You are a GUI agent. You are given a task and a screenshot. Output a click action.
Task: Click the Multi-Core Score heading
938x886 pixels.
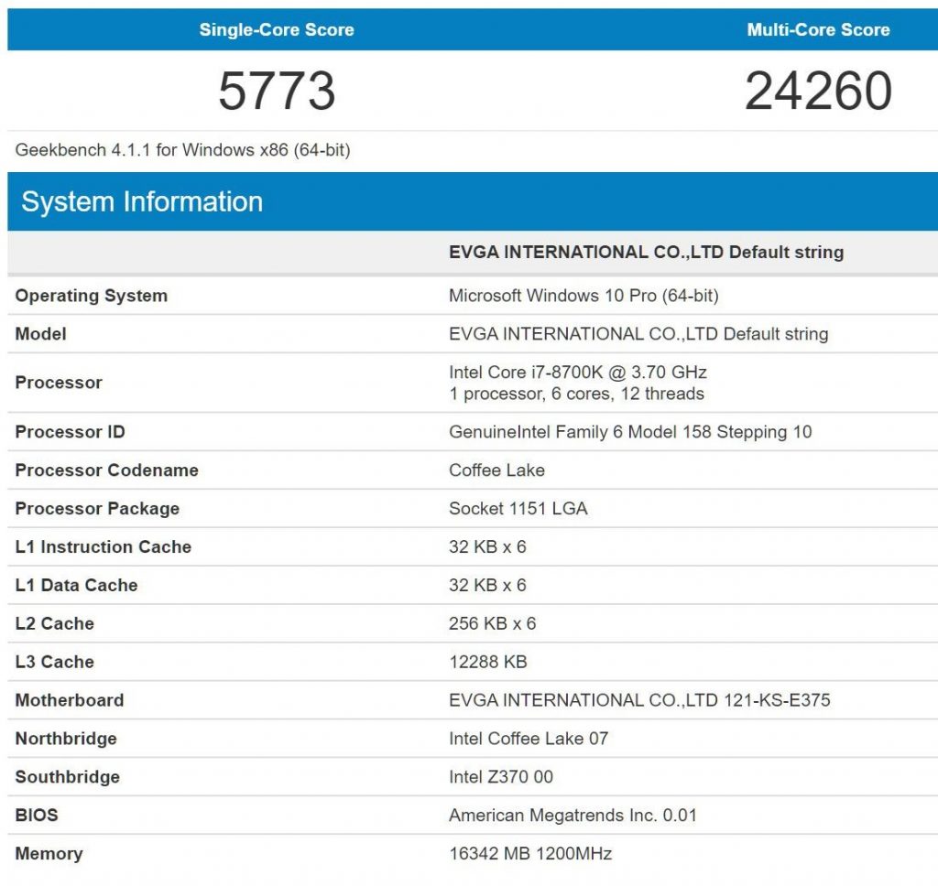point(818,30)
